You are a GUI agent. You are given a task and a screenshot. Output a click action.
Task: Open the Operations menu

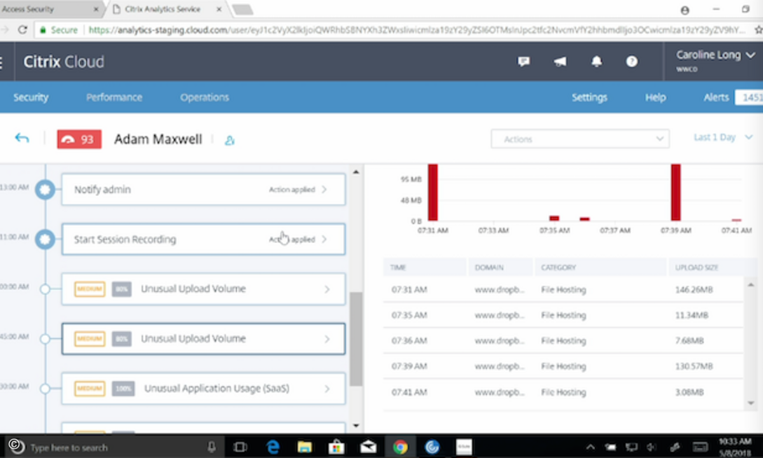point(205,97)
